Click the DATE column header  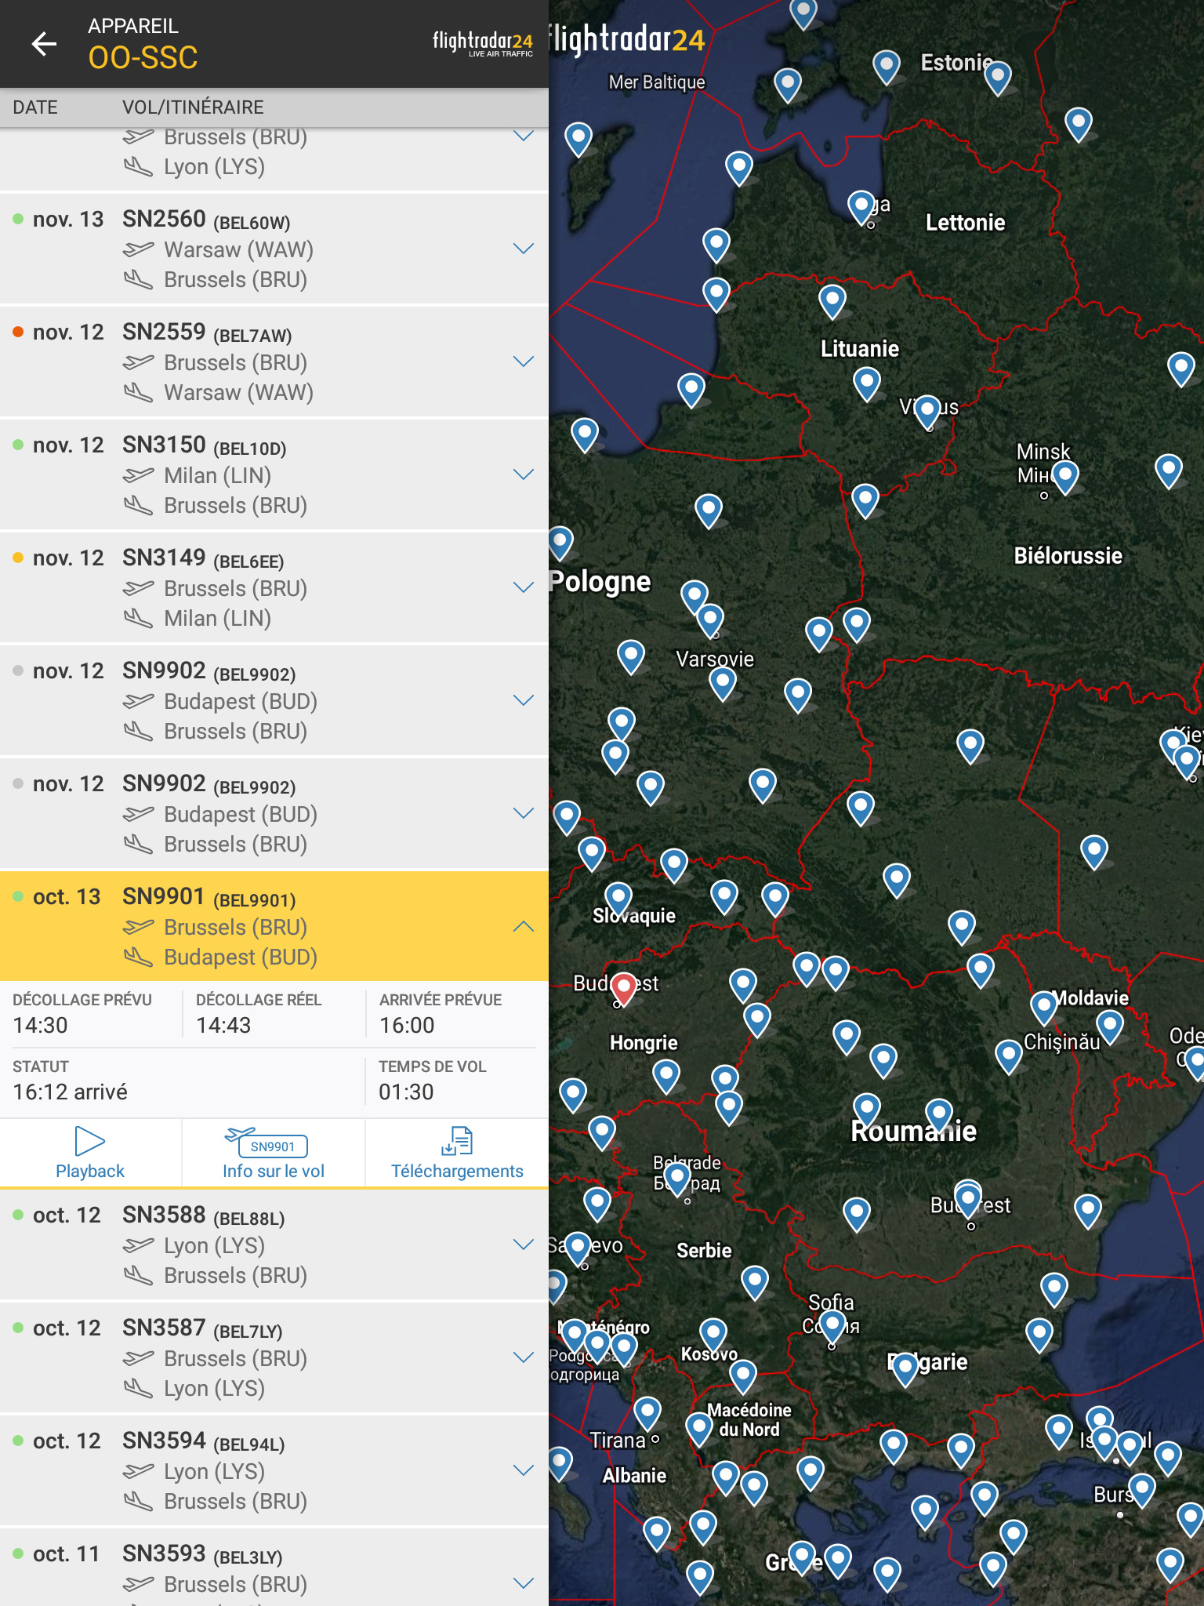point(35,107)
